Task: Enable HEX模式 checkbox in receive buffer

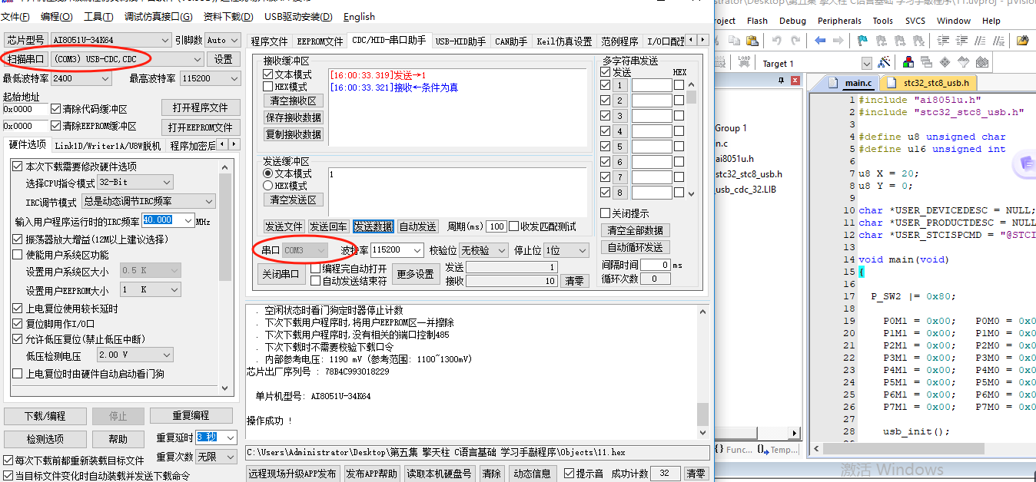Action: point(267,87)
